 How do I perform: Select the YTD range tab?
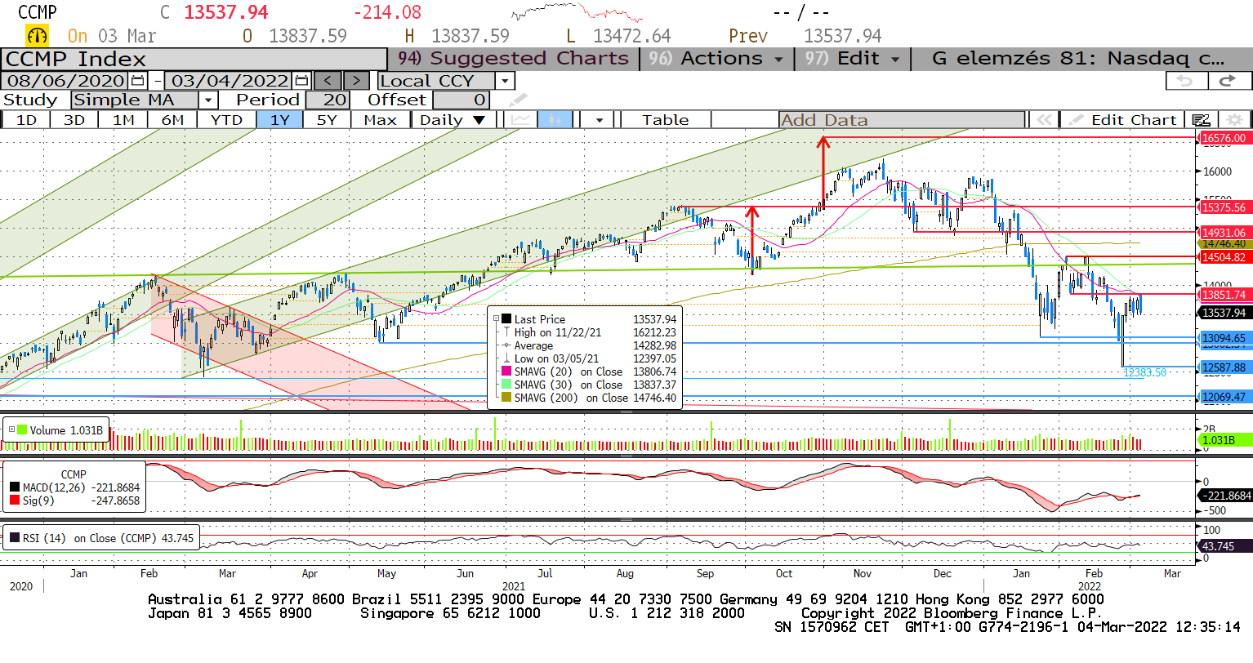coord(226,120)
